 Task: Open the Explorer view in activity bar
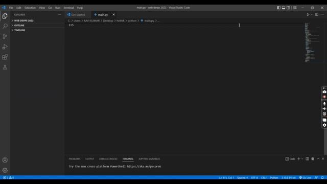5,16
